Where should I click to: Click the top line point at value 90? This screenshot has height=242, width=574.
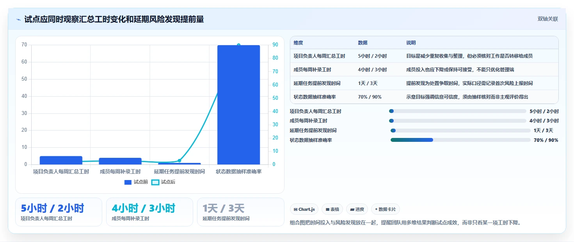tap(238, 45)
